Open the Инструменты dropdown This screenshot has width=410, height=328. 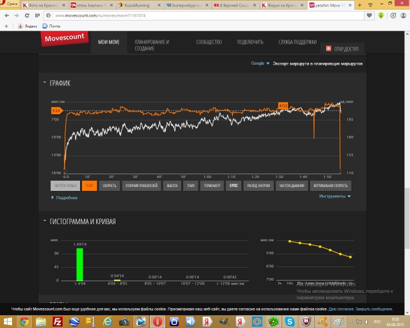point(335,196)
